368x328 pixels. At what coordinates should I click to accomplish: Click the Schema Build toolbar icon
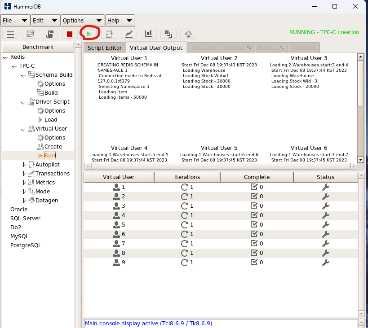[x=30, y=34]
